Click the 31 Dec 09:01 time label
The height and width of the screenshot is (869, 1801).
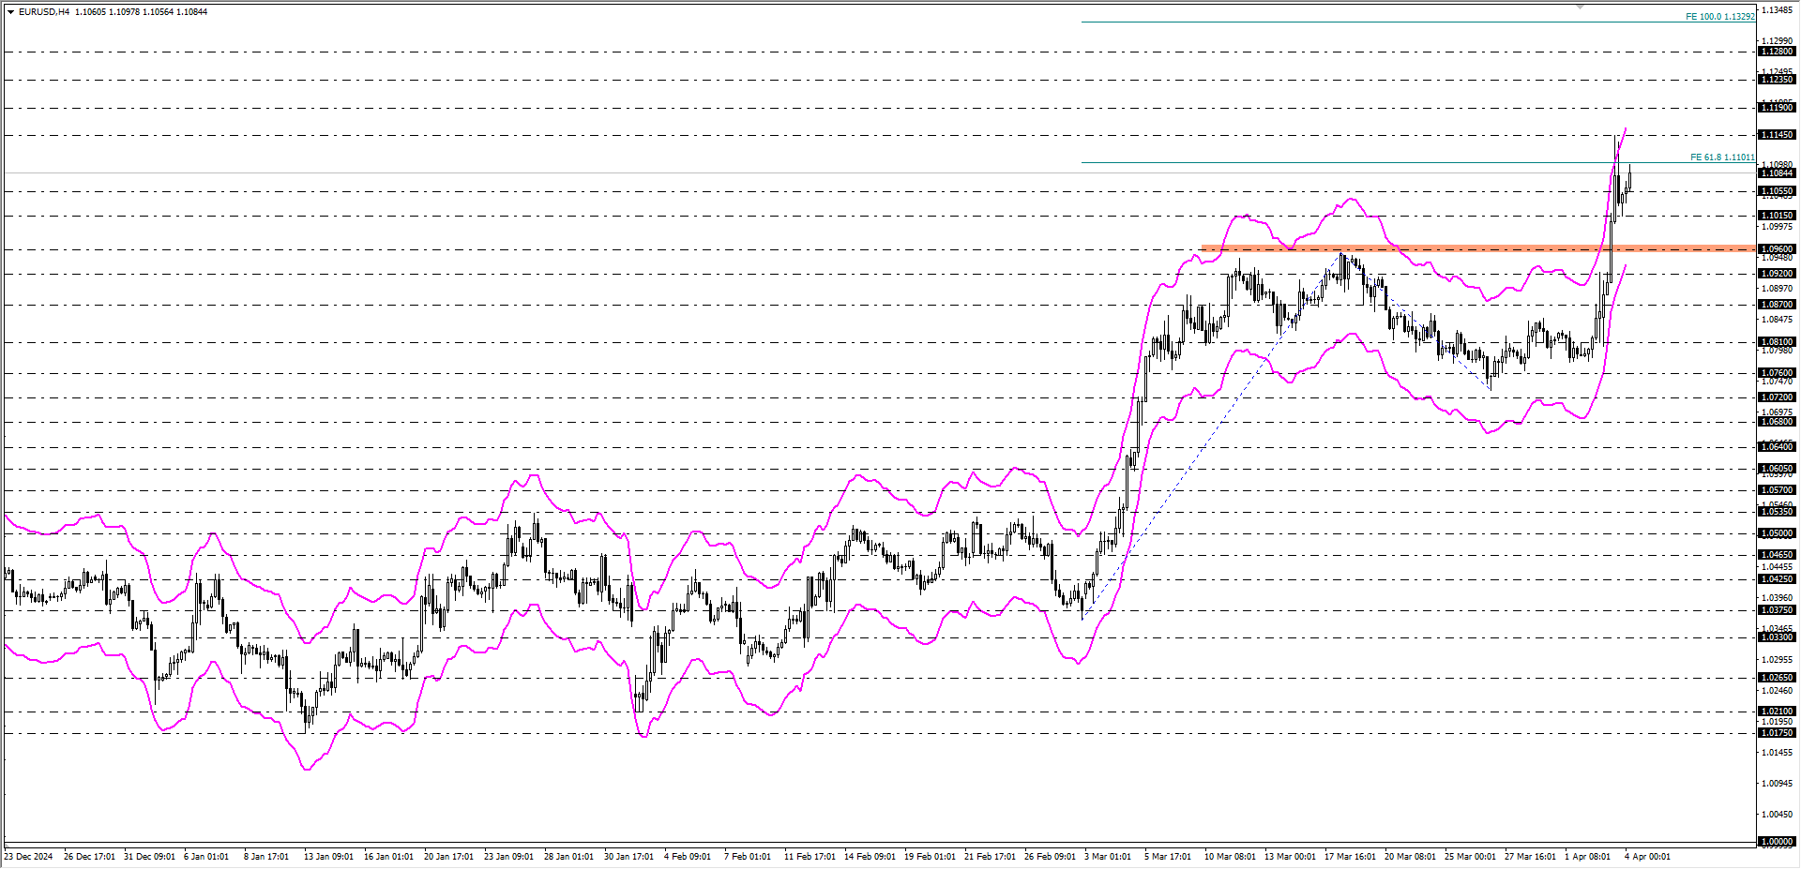[x=150, y=857]
